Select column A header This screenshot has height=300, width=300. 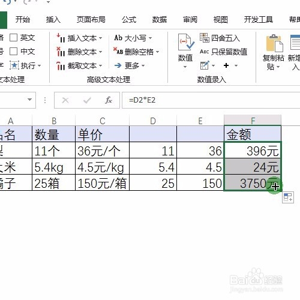[16, 121]
